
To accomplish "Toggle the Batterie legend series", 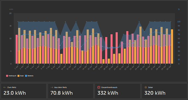I will tap(29, 76).
